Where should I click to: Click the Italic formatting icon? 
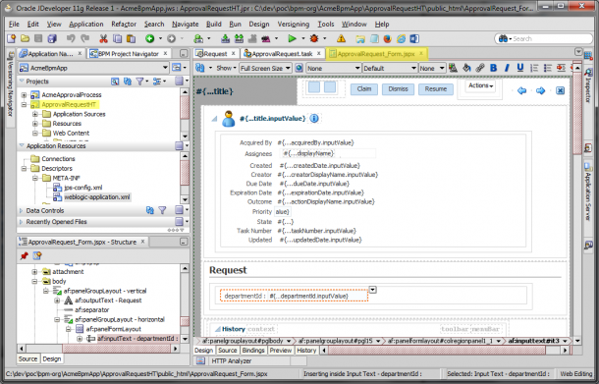[507, 68]
